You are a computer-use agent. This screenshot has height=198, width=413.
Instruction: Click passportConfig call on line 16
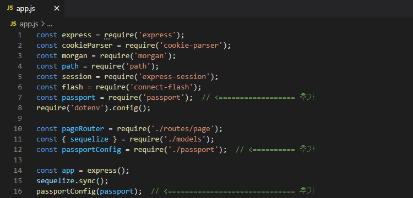tap(66, 191)
